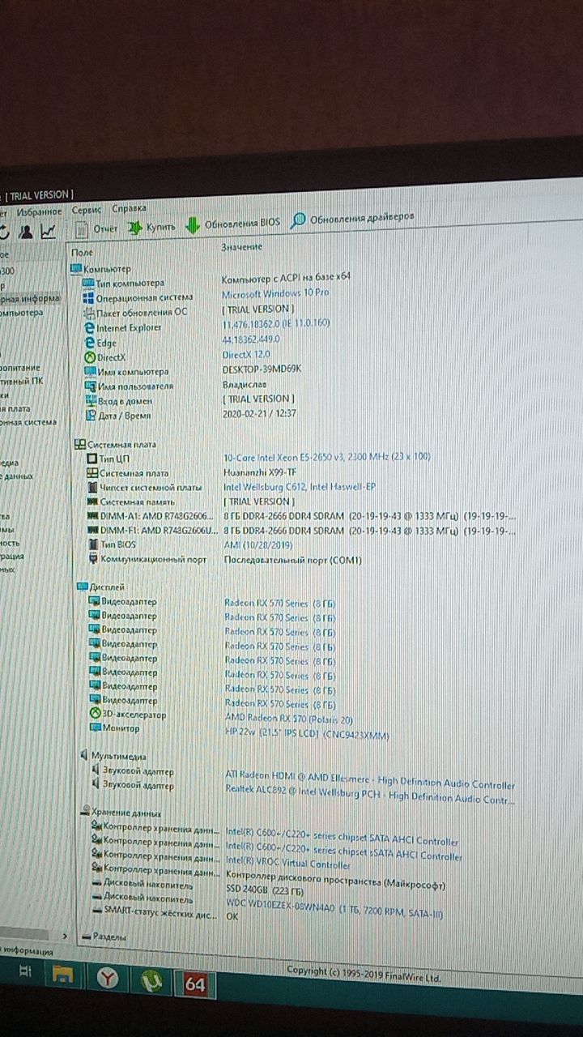
Task: Click the icon beside Тип компьютера
Action: [x=89, y=284]
